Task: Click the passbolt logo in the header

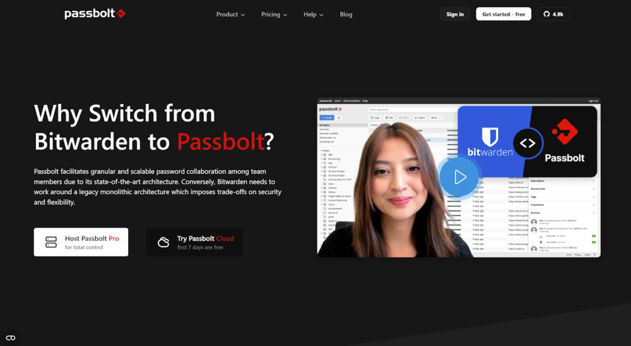Action: point(95,14)
